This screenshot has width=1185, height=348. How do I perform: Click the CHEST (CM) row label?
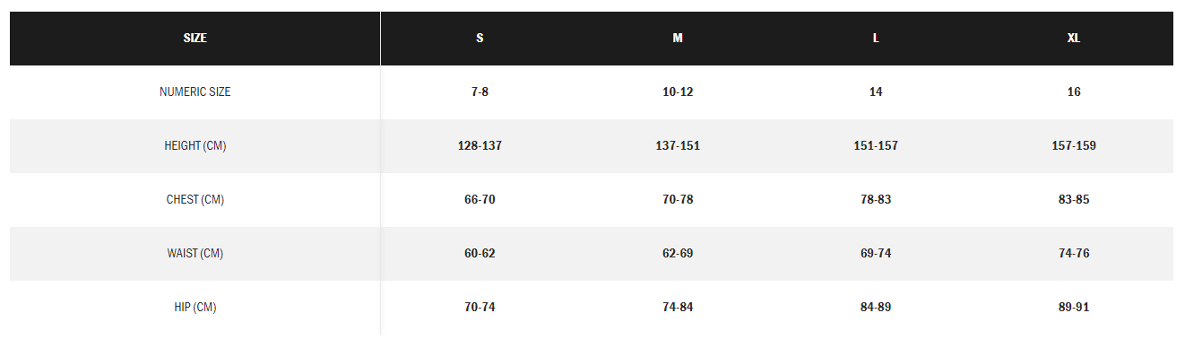point(195,200)
